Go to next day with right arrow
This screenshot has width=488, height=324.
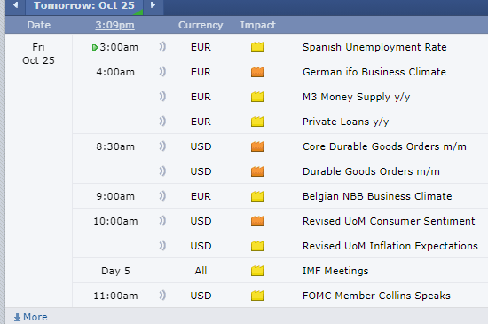pos(153,5)
